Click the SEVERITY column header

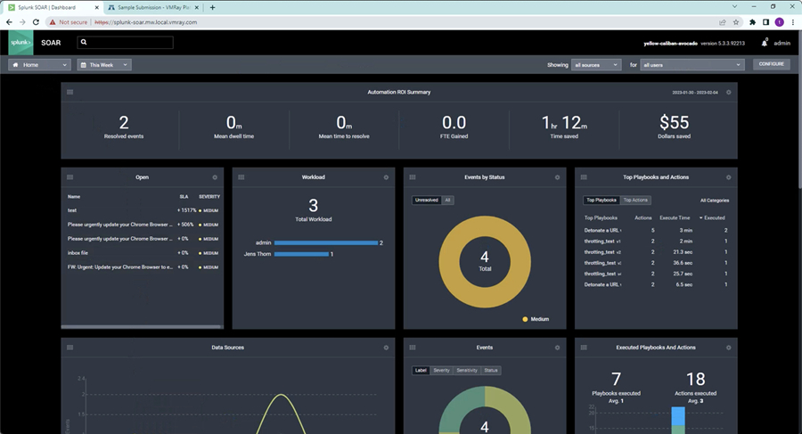(x=209, y=197)
